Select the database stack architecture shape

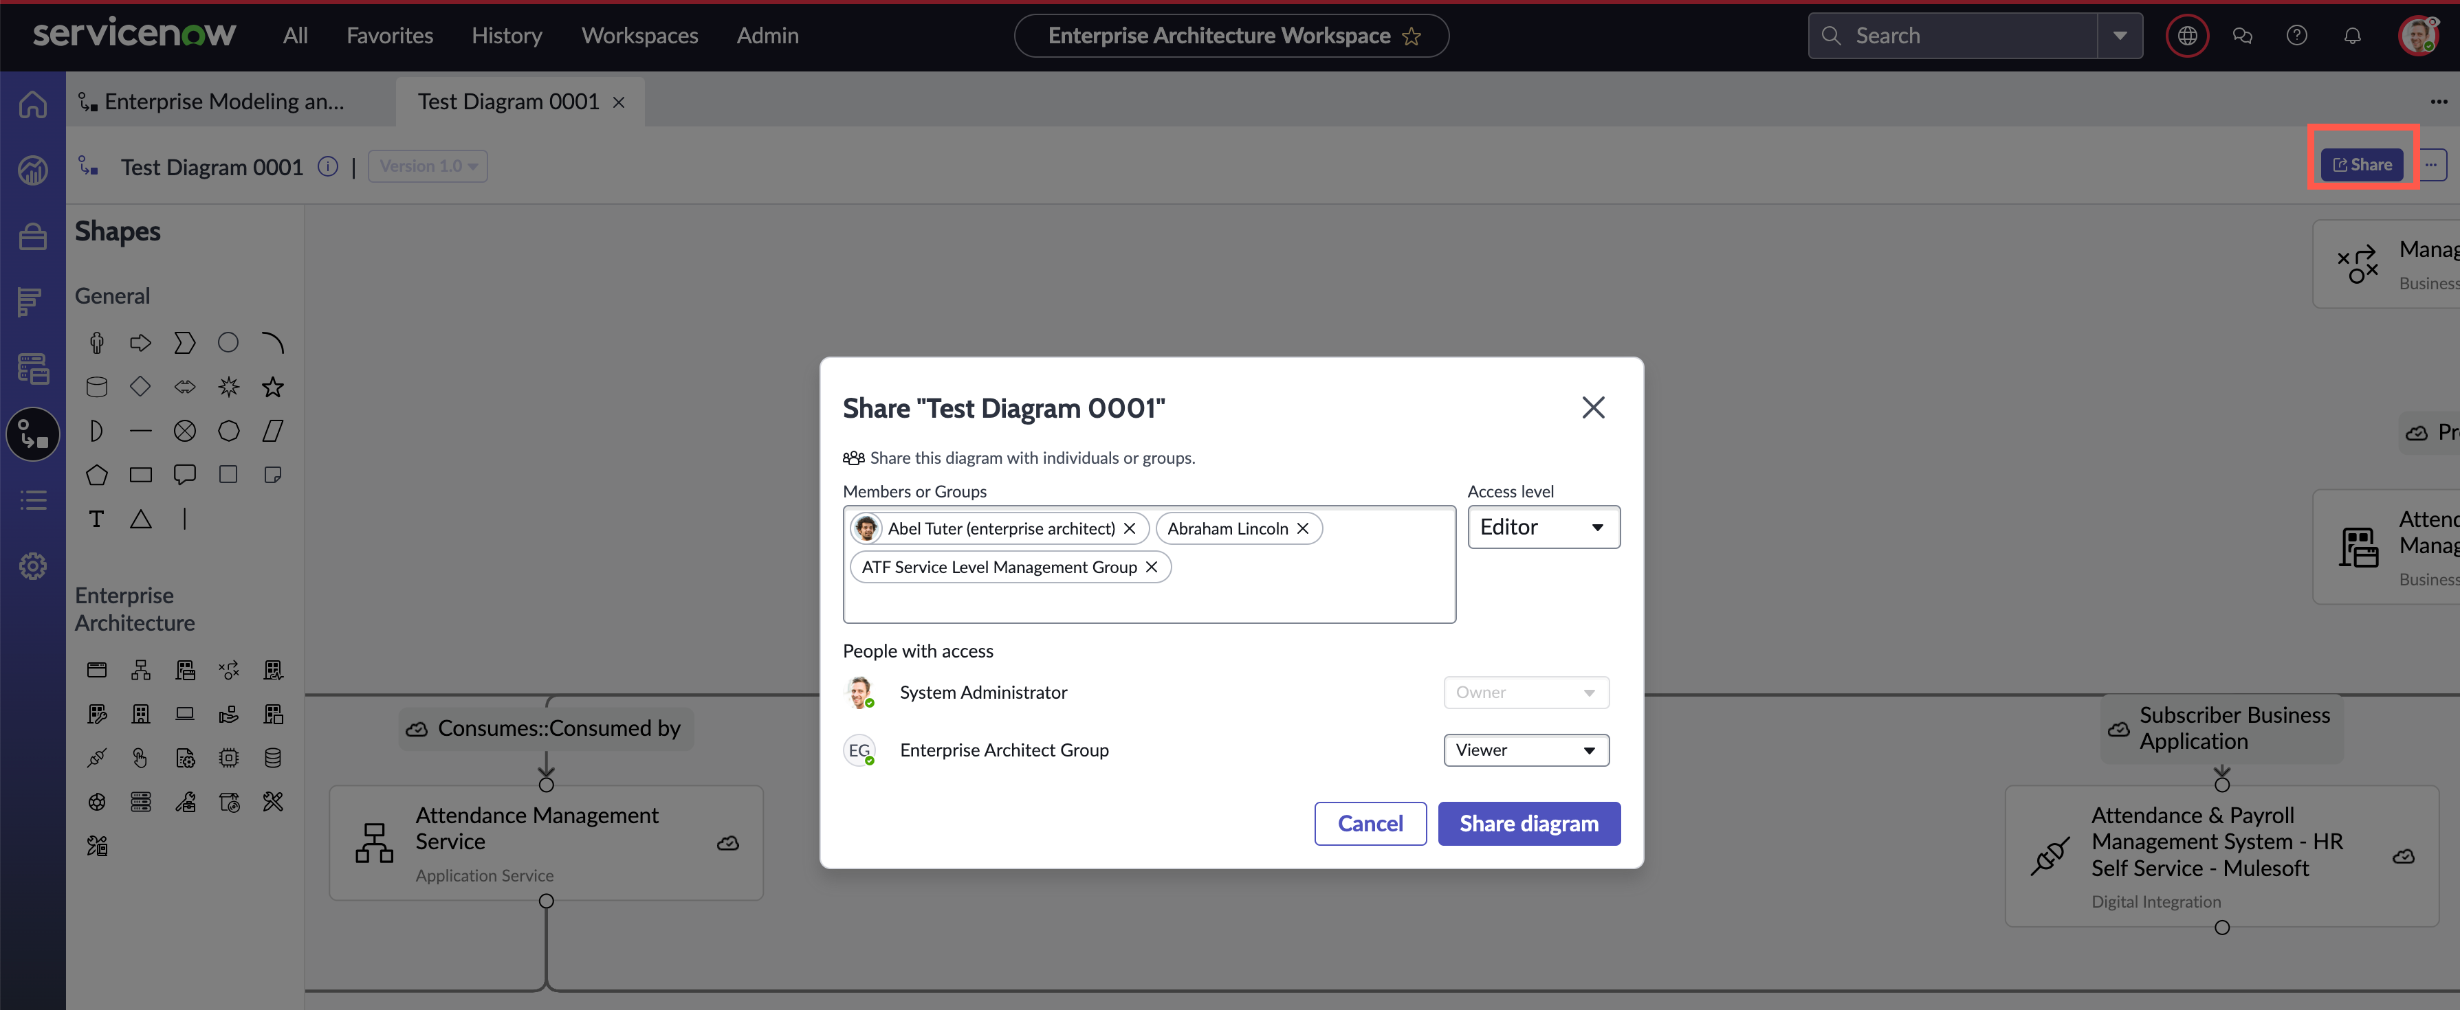pyautogui.click(x=273, y=758)
